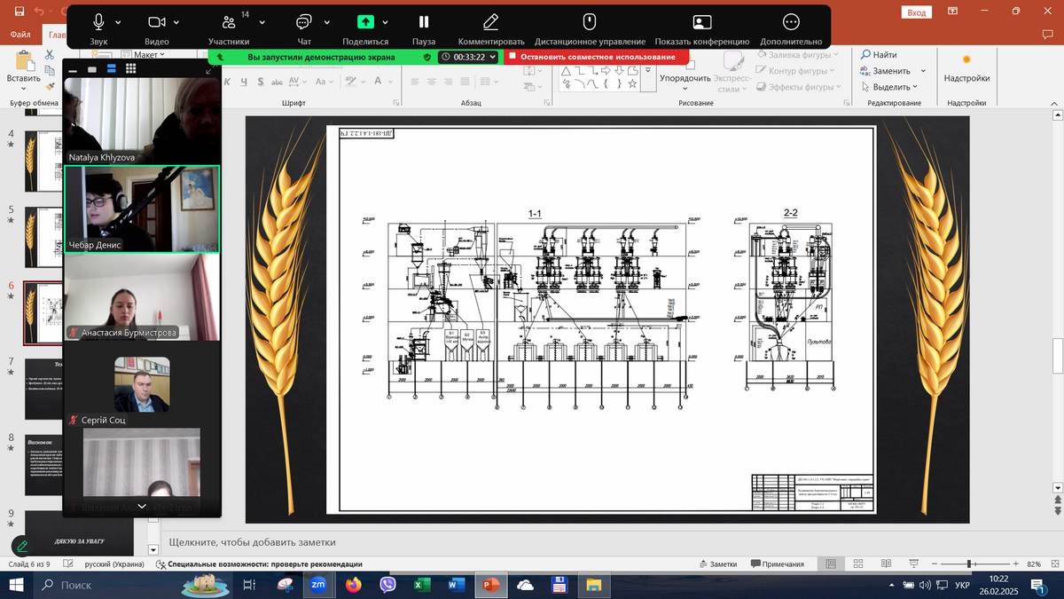This screenshot has height=599, width=1064.
Task: Open the Zoom Чат panel
Action: pos(304,28)
